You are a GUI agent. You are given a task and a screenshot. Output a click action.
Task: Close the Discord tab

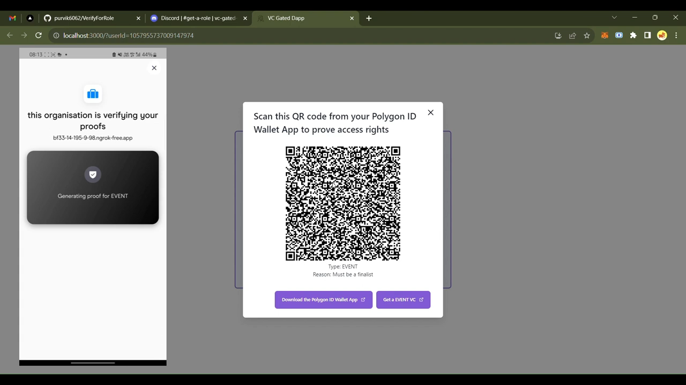[245, 18]
